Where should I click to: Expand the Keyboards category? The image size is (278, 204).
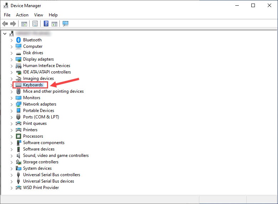tap(11, 85)
